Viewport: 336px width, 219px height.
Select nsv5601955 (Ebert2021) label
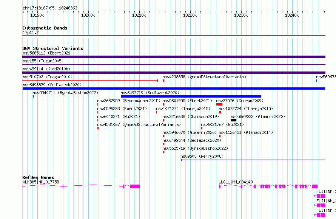coord(187,101)
